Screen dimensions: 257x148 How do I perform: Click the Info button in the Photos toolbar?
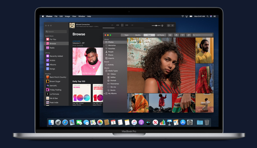point(170,35)
